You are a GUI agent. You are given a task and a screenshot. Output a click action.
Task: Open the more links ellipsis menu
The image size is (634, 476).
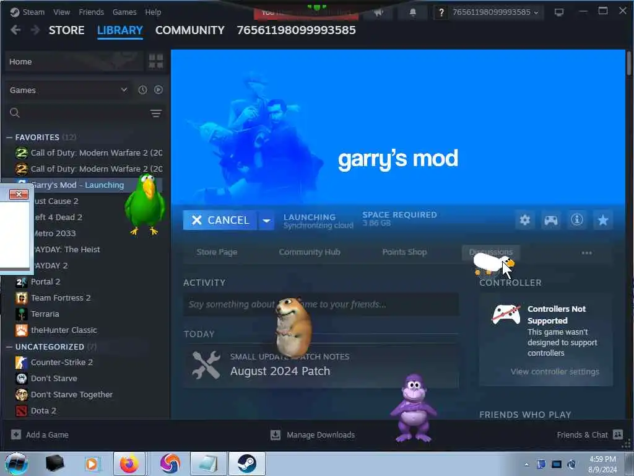(x=587, y=253)
